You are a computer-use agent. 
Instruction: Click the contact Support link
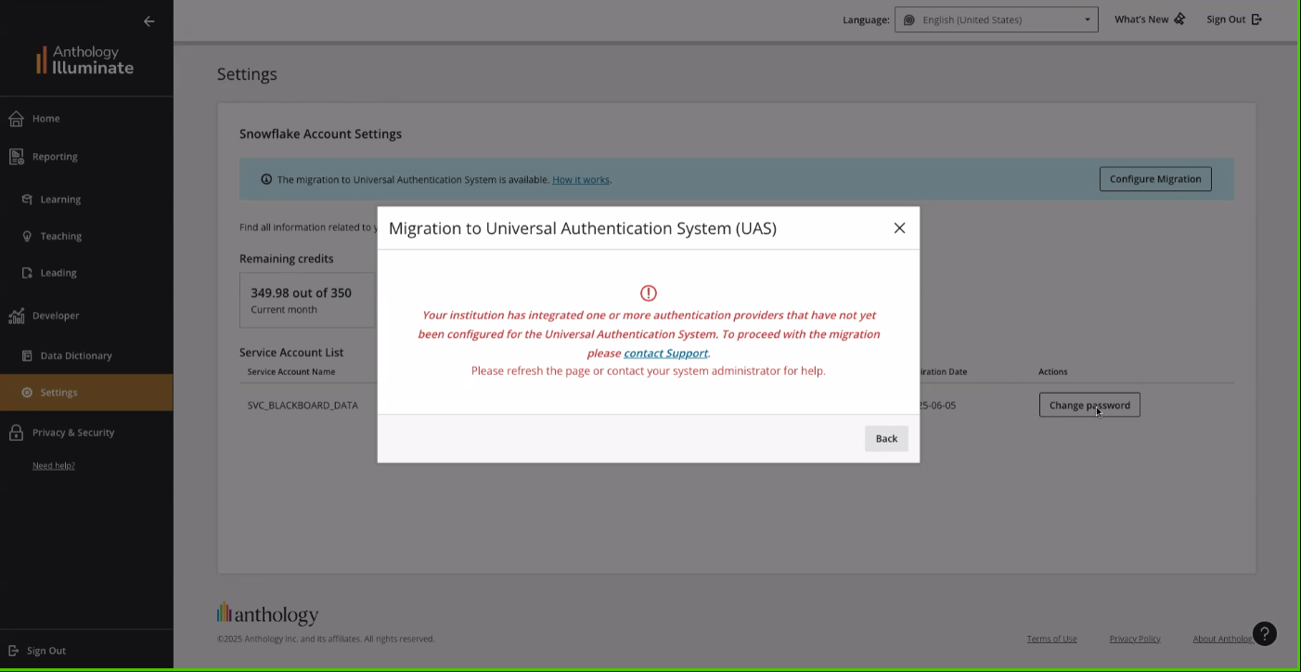[x=665, y=353]
